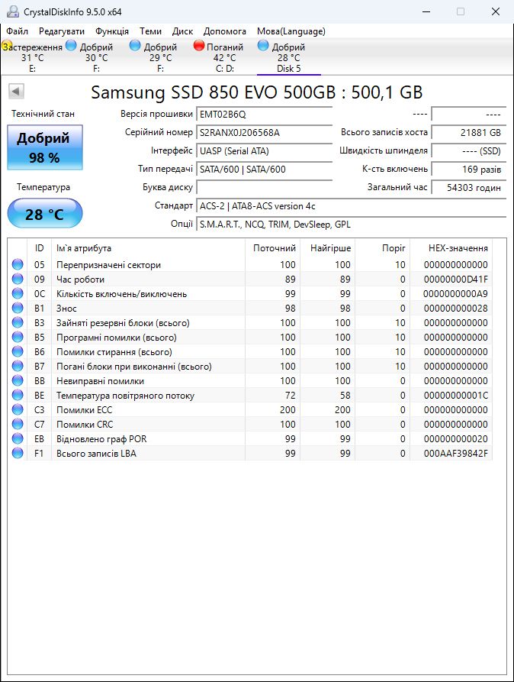Click the standard field ACS-2 | ATA8-ACS
The height and width of the screenshot is (682, 514).
[351, 205]
